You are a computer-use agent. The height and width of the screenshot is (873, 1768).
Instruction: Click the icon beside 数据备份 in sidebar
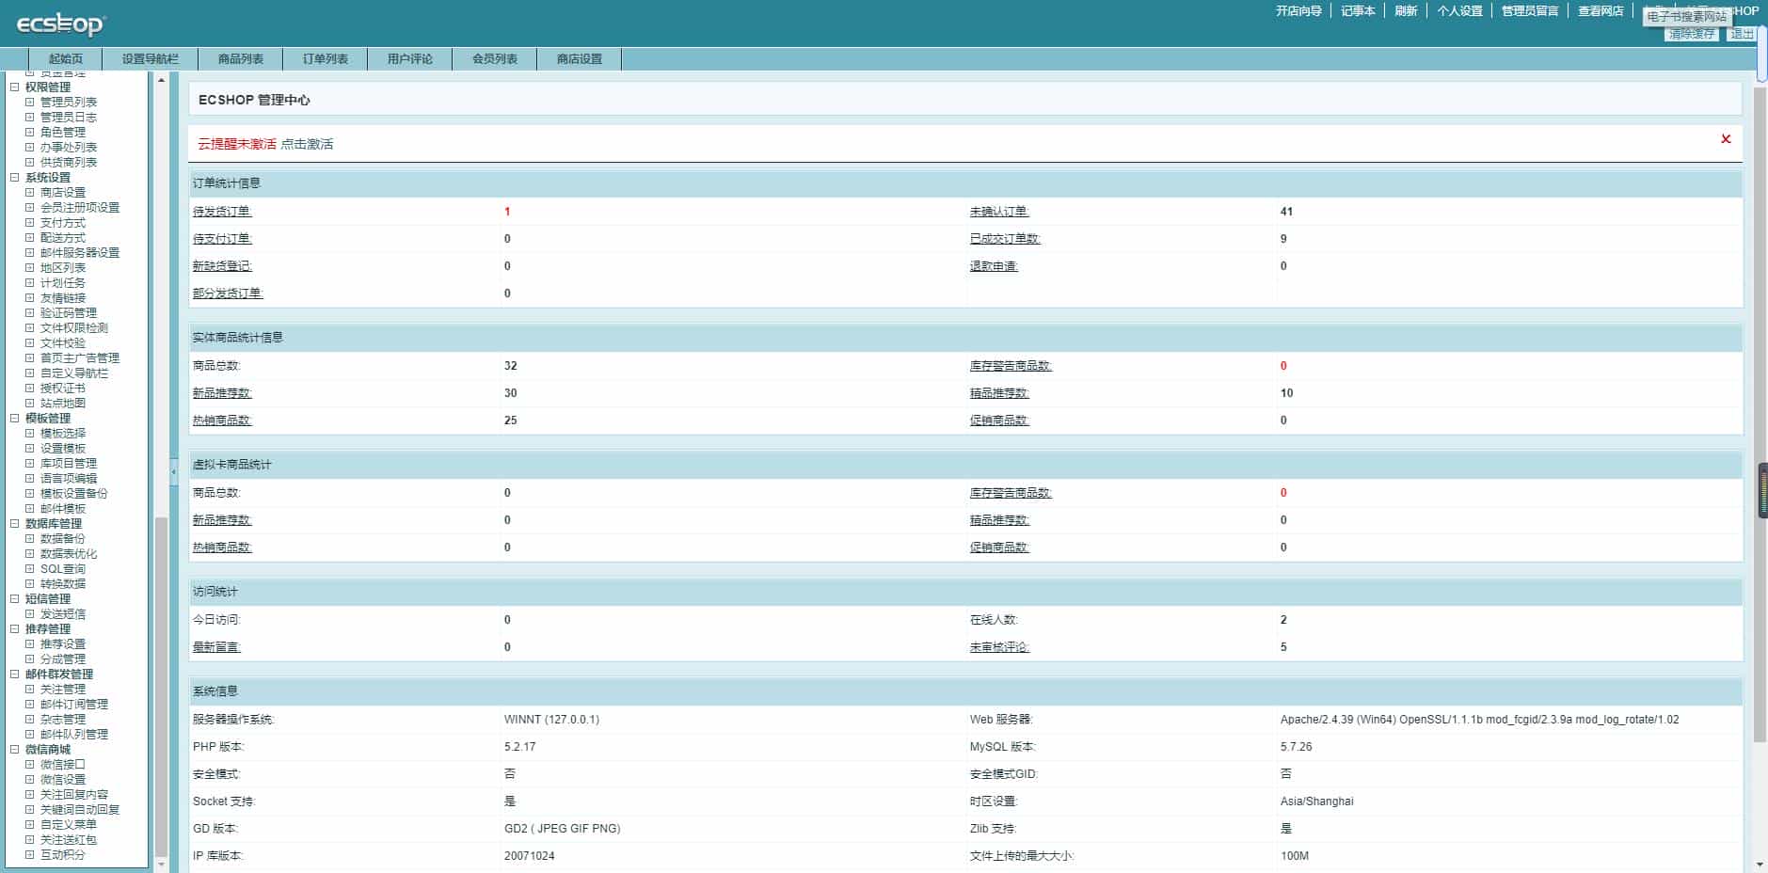[x=29, y=539]
